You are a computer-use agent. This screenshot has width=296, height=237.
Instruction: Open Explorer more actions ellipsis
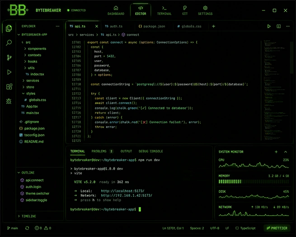point(57,26)
